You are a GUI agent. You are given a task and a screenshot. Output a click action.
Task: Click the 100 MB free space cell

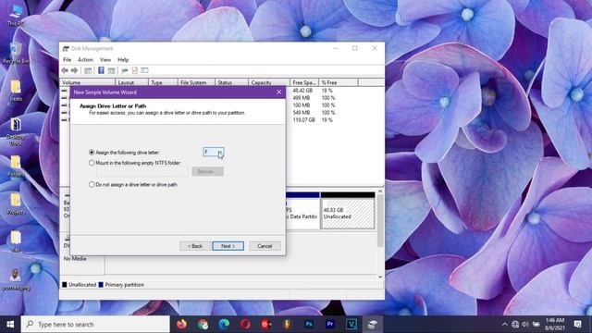click(302, 105)
